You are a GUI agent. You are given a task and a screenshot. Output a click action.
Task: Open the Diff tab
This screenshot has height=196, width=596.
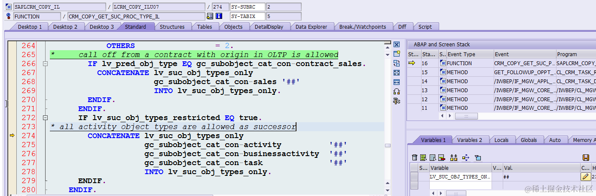coord(402,27)
